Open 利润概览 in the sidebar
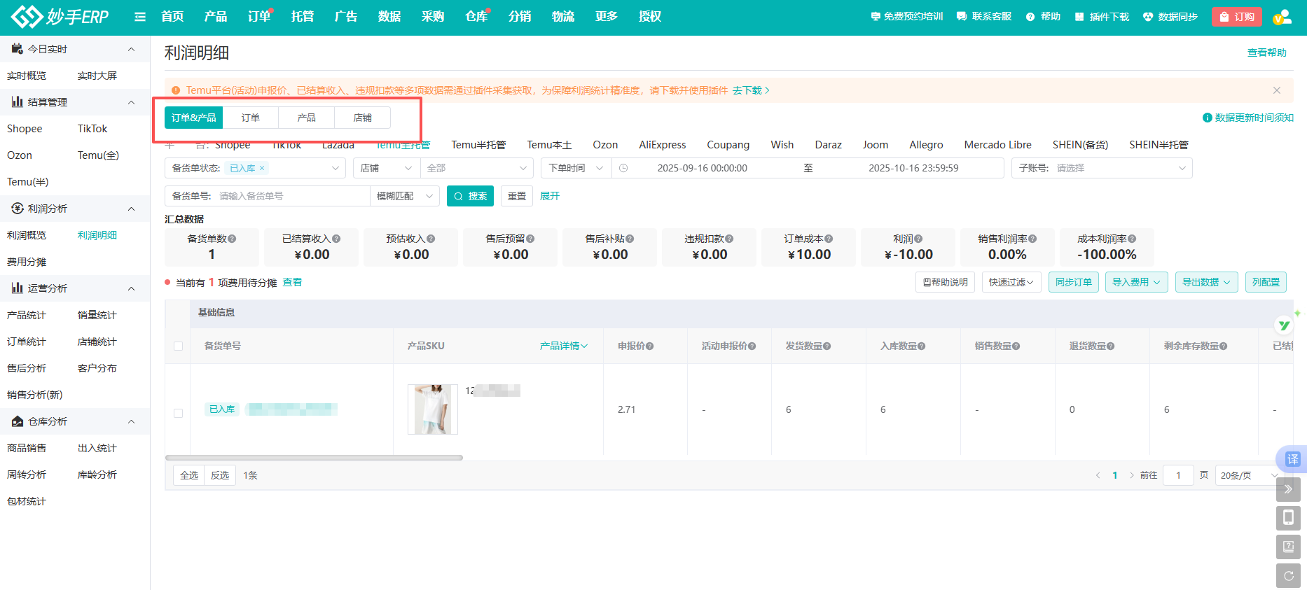The width and height of the screenshot is (1307, 590). pos(27,235)
